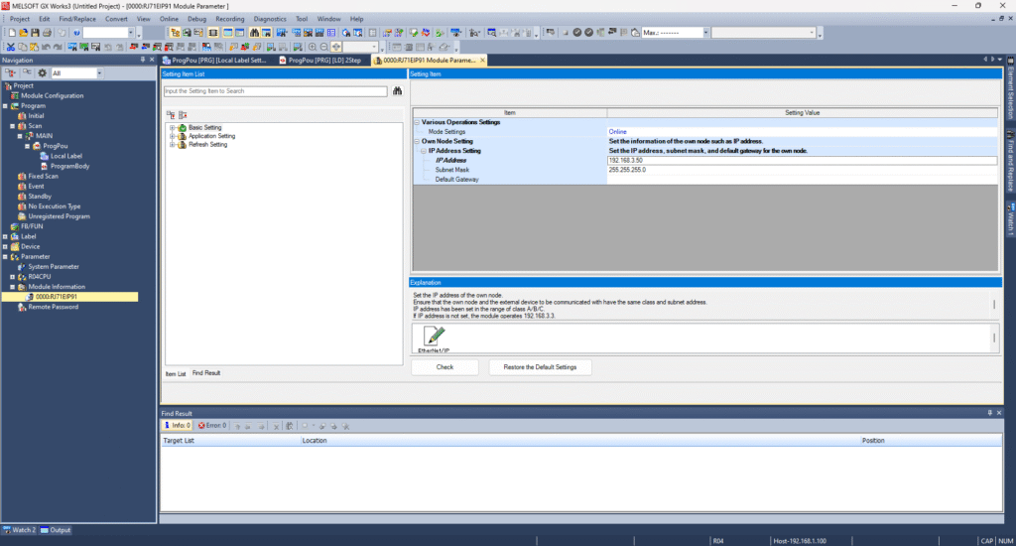Click the Clear results X icon in Find Result

(x=276, y=426)
